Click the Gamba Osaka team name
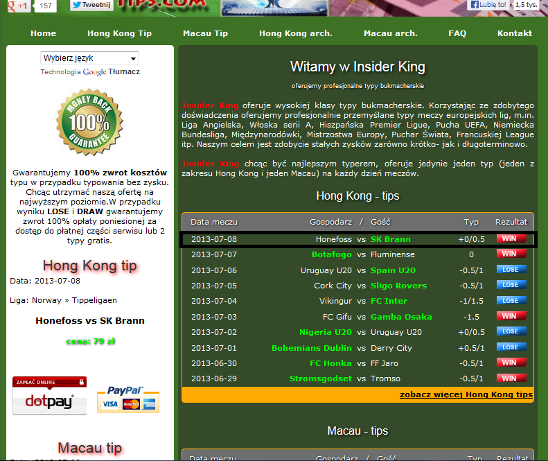The height and width of the screenshot is (461, 548). [x=401, y=317]
